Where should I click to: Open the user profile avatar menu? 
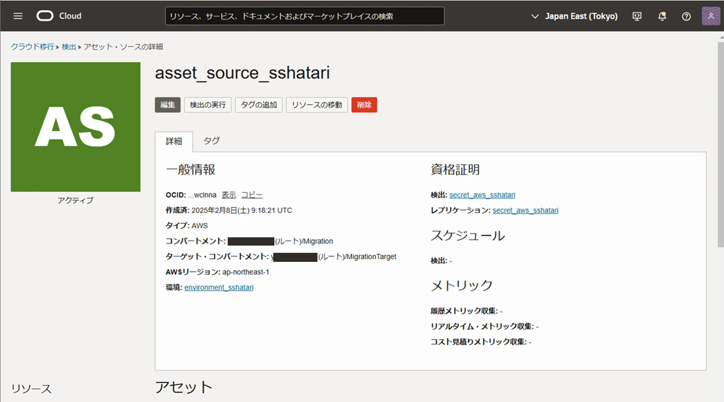point(711,16)
